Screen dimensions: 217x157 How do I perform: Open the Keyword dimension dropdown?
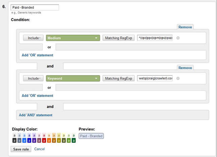pyautogui.click(x=73, y=78)
